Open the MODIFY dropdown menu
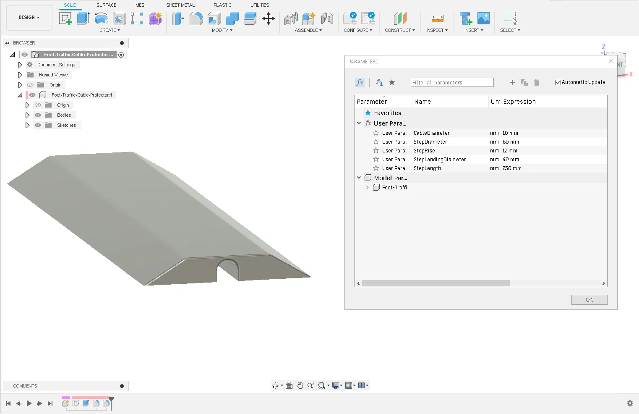 [222, 30]
